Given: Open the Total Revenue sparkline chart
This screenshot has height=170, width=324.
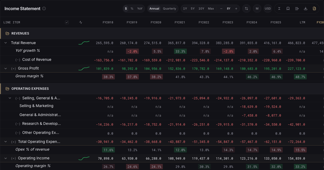Looking at the screenshot, I should point(84,43).
